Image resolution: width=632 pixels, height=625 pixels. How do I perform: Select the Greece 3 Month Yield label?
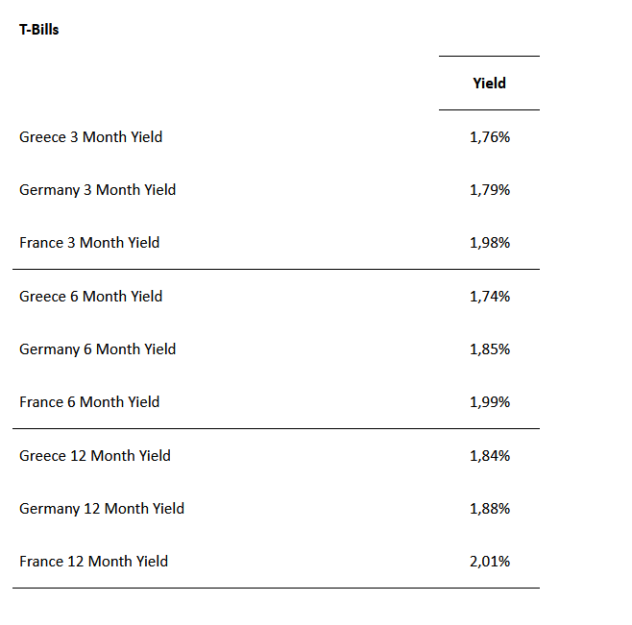90,137
